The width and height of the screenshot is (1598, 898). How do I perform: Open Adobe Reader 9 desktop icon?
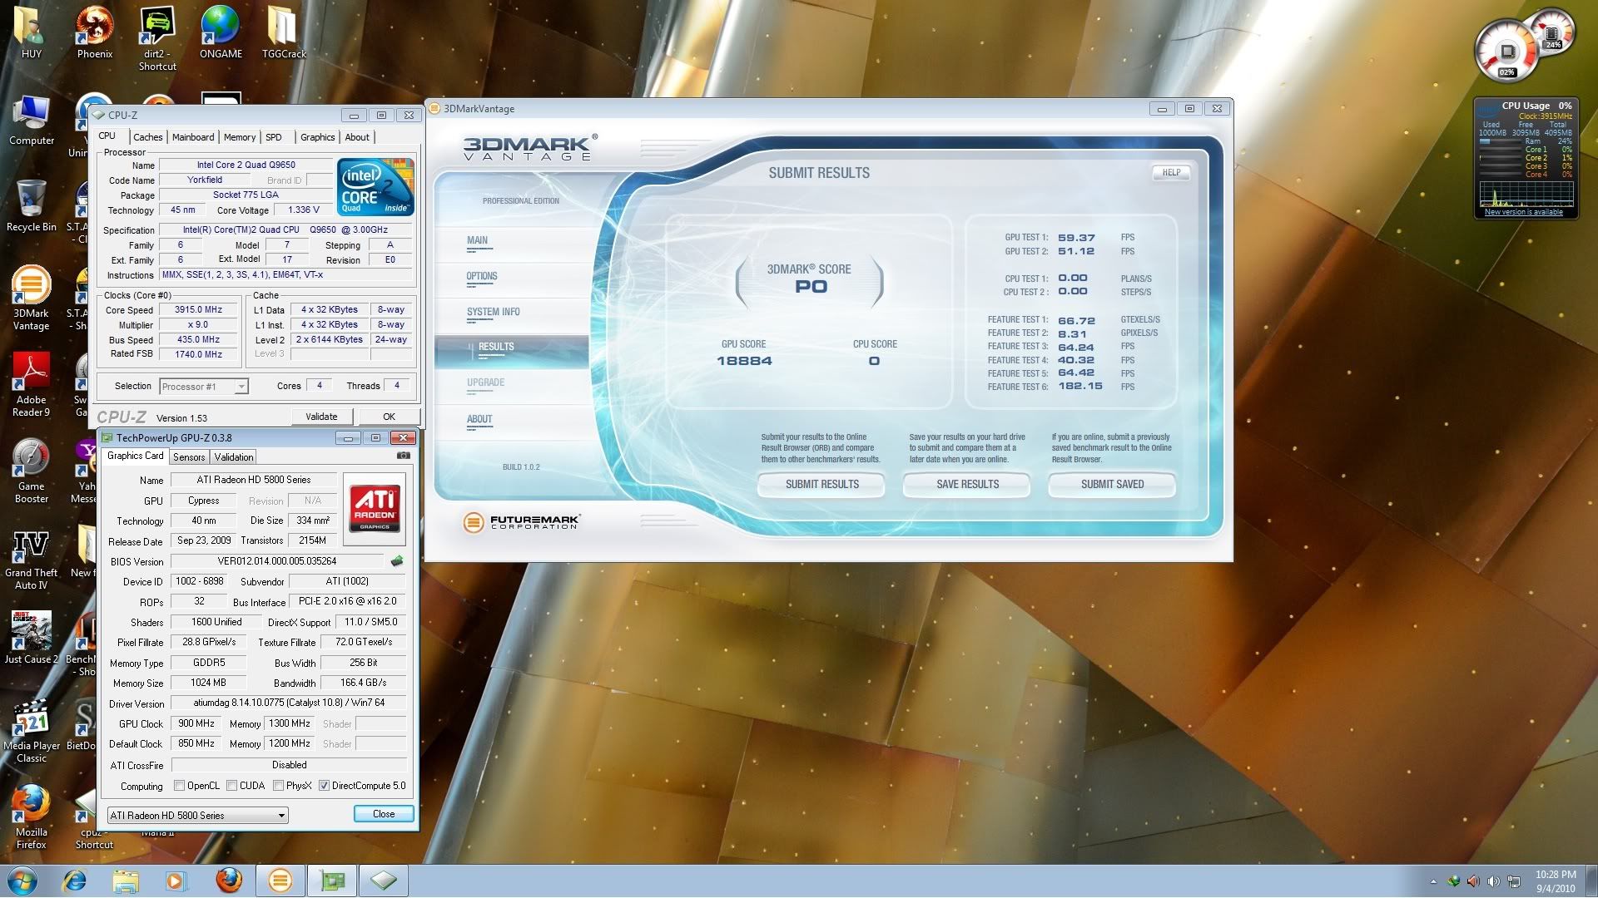(x=32, y=385)
